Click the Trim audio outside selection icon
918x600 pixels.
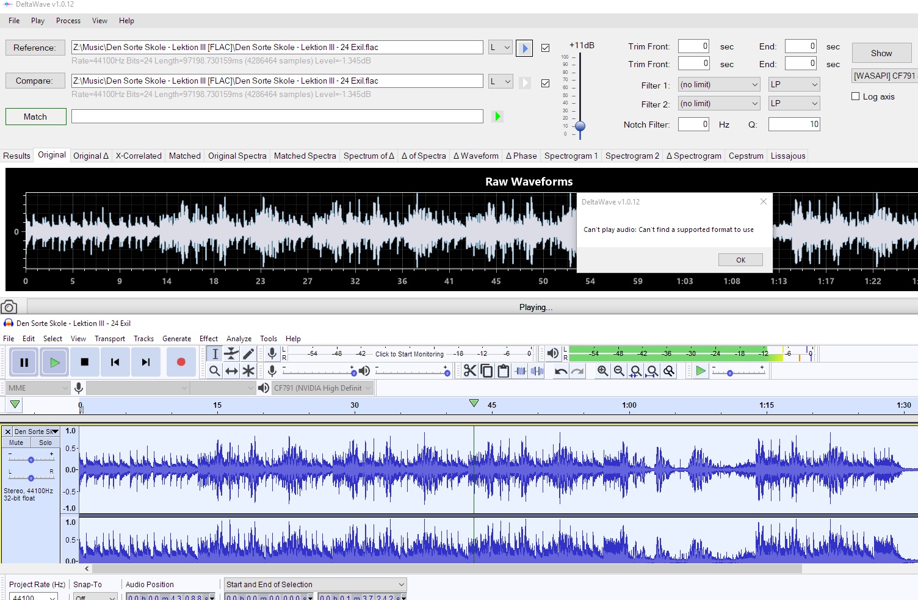click(521, 370)
